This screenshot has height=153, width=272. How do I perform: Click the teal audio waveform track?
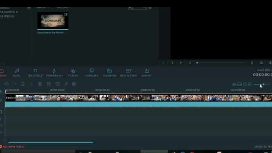coord(139,104)
